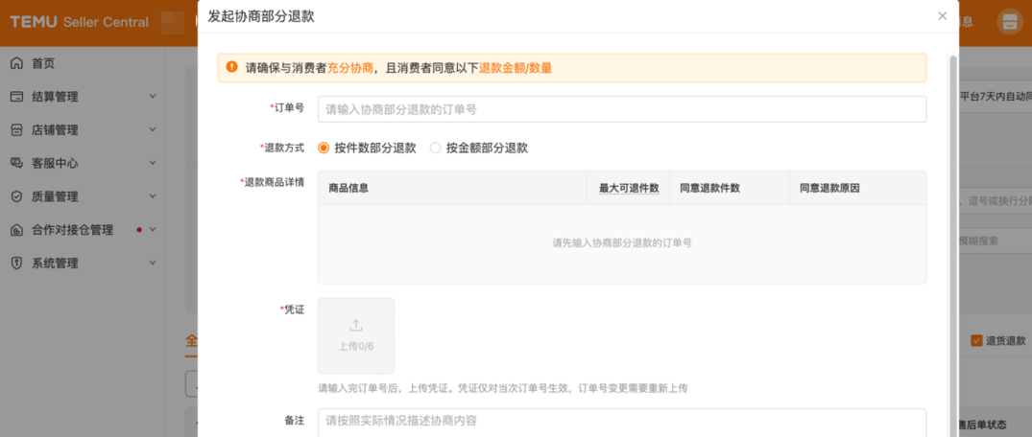This screenshot has width=1032, height=437.
Task: Click the 质量管理 shield icon
Action: (16, 196)
